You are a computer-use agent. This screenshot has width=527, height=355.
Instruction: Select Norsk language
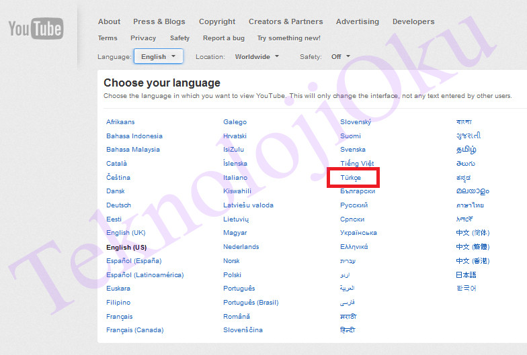point(231,260)
